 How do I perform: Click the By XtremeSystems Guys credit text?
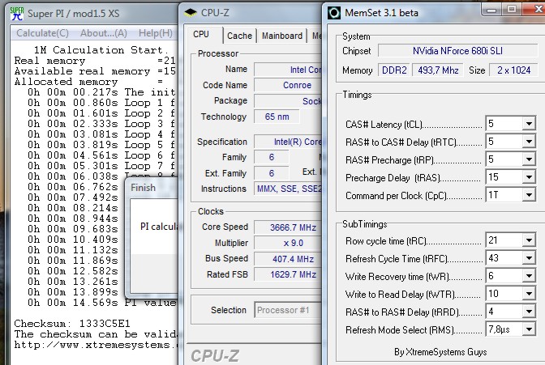tap(440, 352)
